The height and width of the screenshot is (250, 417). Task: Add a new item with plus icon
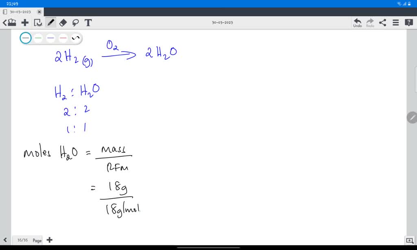click(25, 23)
